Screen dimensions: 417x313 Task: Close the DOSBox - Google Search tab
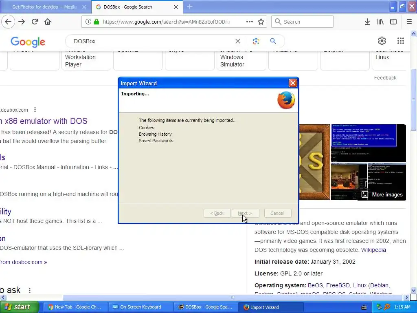click(176, 7)
